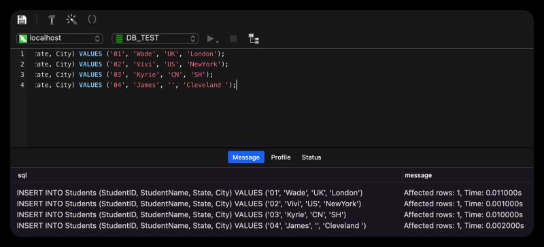Open the localhost connection dropdown
Screen dimensions: 544x247
(60, 39)
